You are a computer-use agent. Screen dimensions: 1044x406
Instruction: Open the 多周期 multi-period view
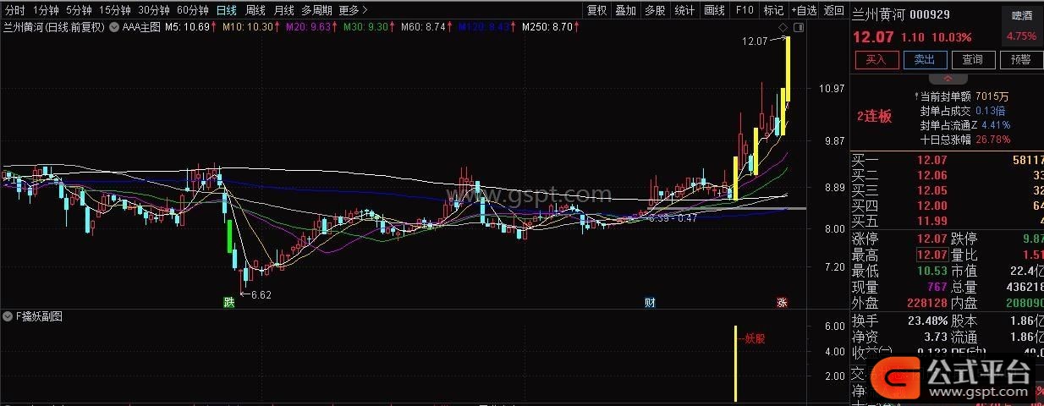point(317,10)
